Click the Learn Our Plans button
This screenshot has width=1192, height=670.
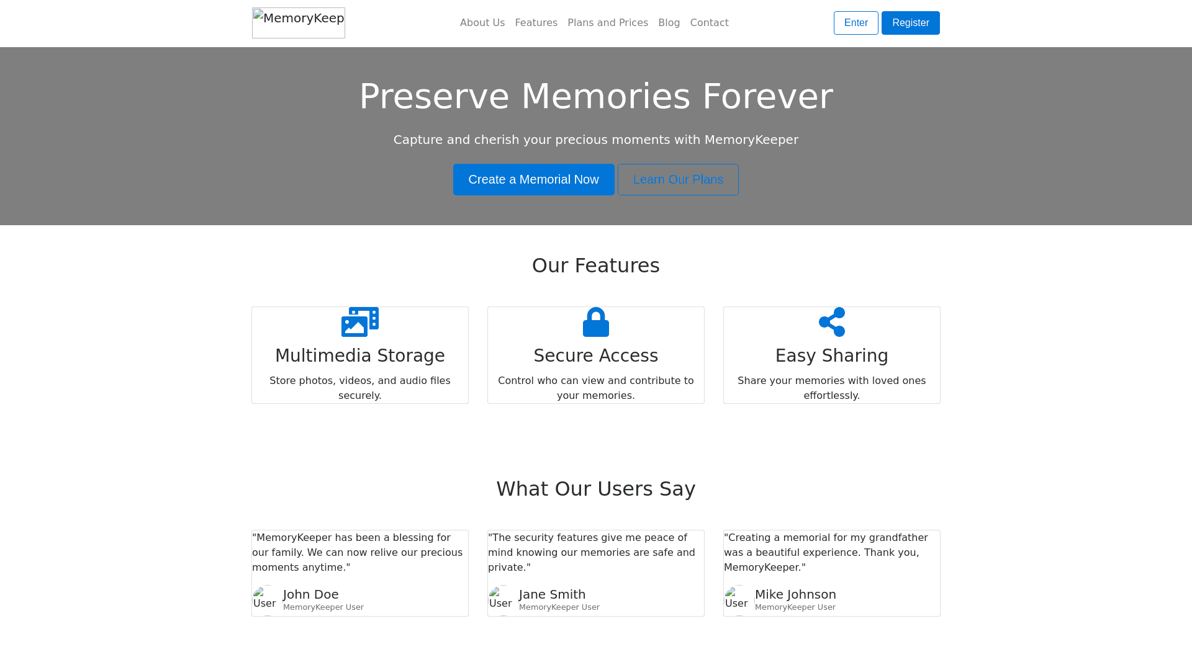pyautogui.click(x=678, y=180)
